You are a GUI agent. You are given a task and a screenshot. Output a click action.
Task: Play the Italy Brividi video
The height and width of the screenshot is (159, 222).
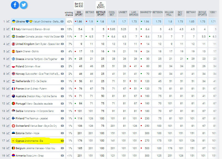[62, 29]
